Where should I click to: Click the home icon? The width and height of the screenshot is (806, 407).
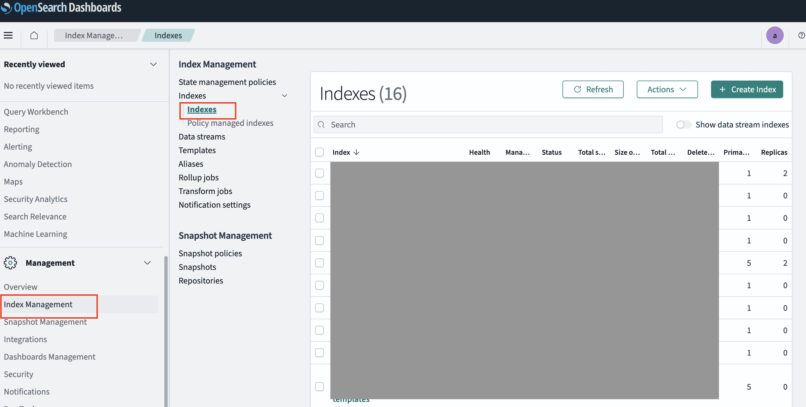tap(34, 35)
